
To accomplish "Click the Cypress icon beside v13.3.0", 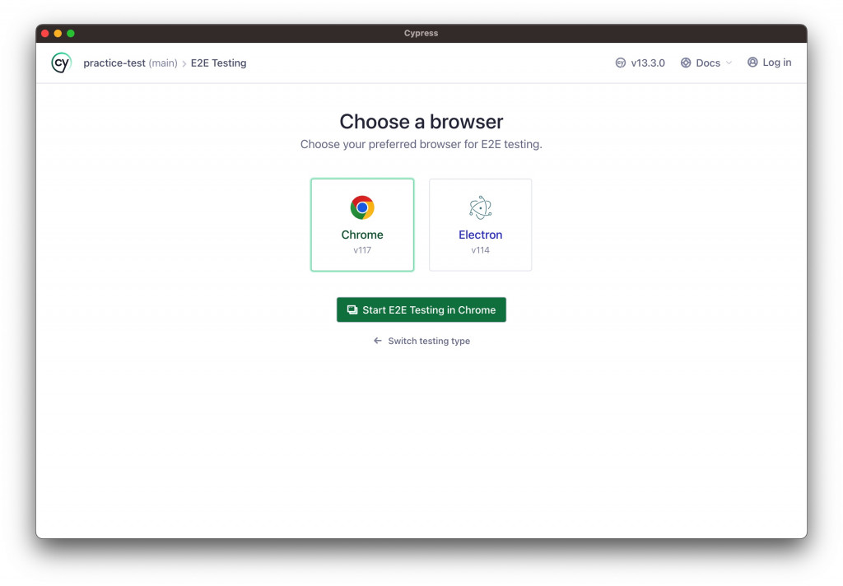I will tap(621, 63).
